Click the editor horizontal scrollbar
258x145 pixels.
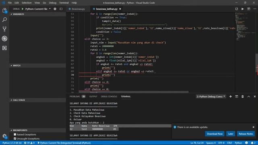pos(133,92)
